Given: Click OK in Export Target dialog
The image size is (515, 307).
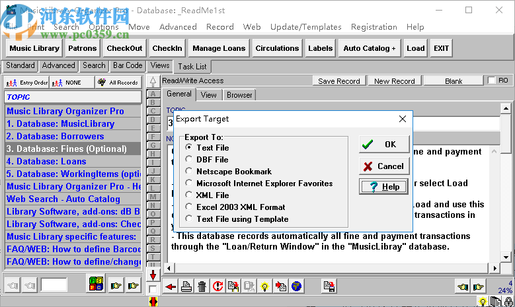Looking at the screenshot, I should (384, 145).
